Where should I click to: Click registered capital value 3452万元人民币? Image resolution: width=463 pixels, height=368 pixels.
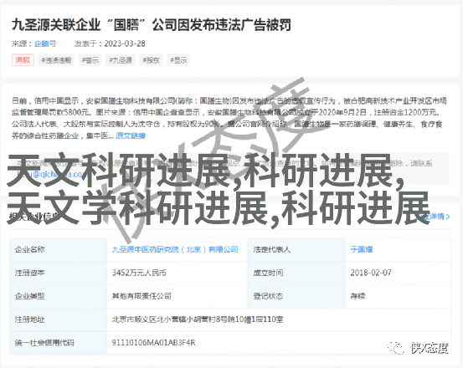(139, 273)
